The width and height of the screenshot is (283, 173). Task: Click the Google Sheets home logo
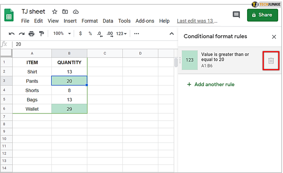tap(9, 15)
